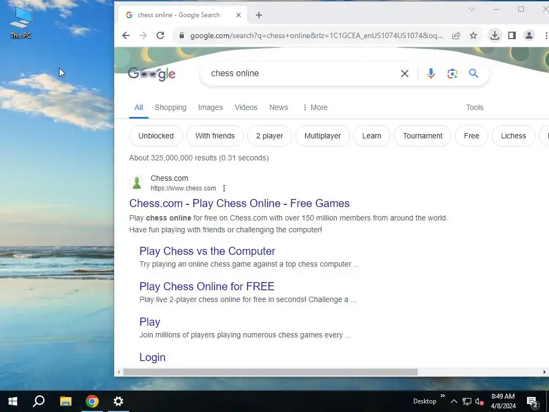Search by image with Lens icon
Viewport: 549px width, 412px height.
coord(452,73)
